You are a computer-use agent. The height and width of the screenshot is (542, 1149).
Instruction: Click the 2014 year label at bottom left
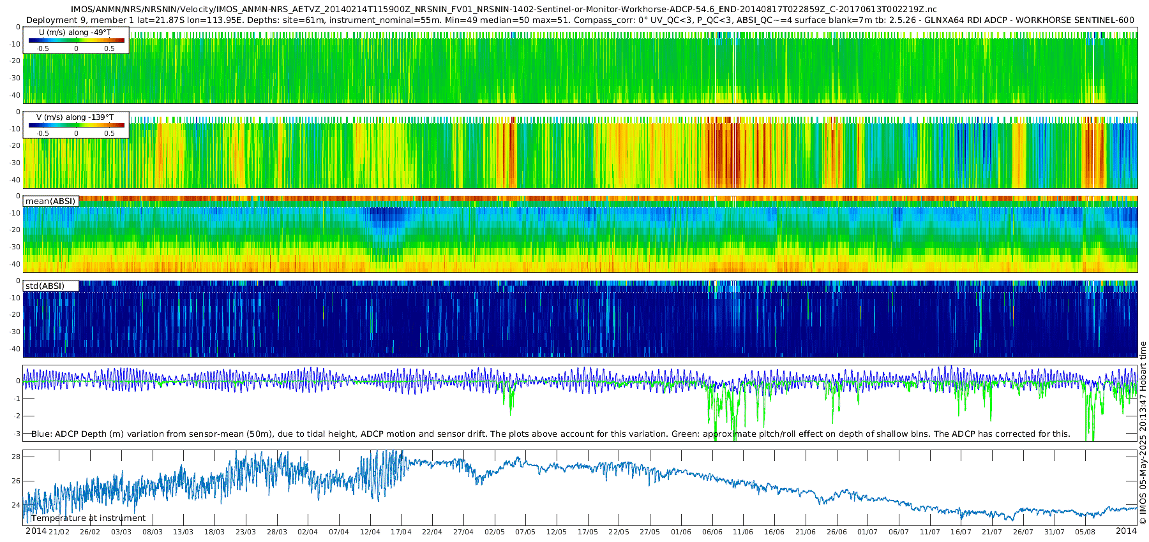click(x=36, y=531)
